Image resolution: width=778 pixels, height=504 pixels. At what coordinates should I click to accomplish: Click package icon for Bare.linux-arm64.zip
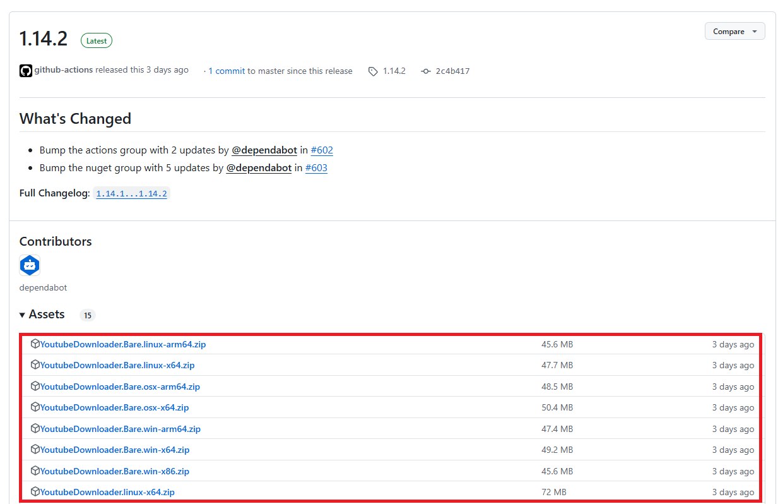pyautogui.click(x=35, y=344)
